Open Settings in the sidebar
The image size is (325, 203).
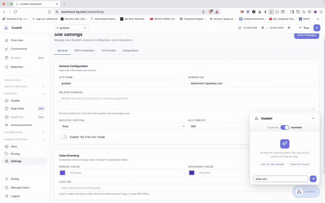coord(25,161)
